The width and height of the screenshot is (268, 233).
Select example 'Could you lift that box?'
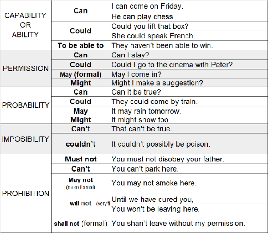(150, 26)
